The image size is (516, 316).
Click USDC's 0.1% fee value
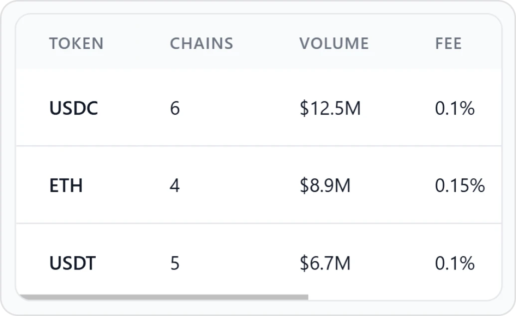pos(454,108)
